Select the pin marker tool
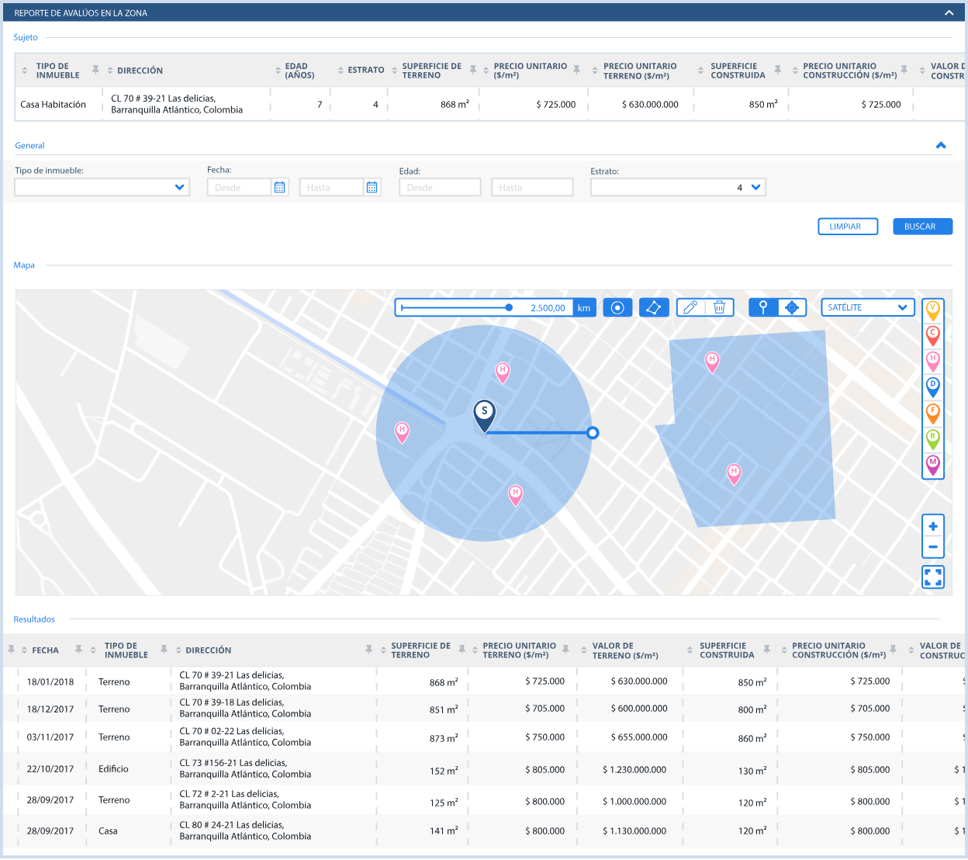 762,307
